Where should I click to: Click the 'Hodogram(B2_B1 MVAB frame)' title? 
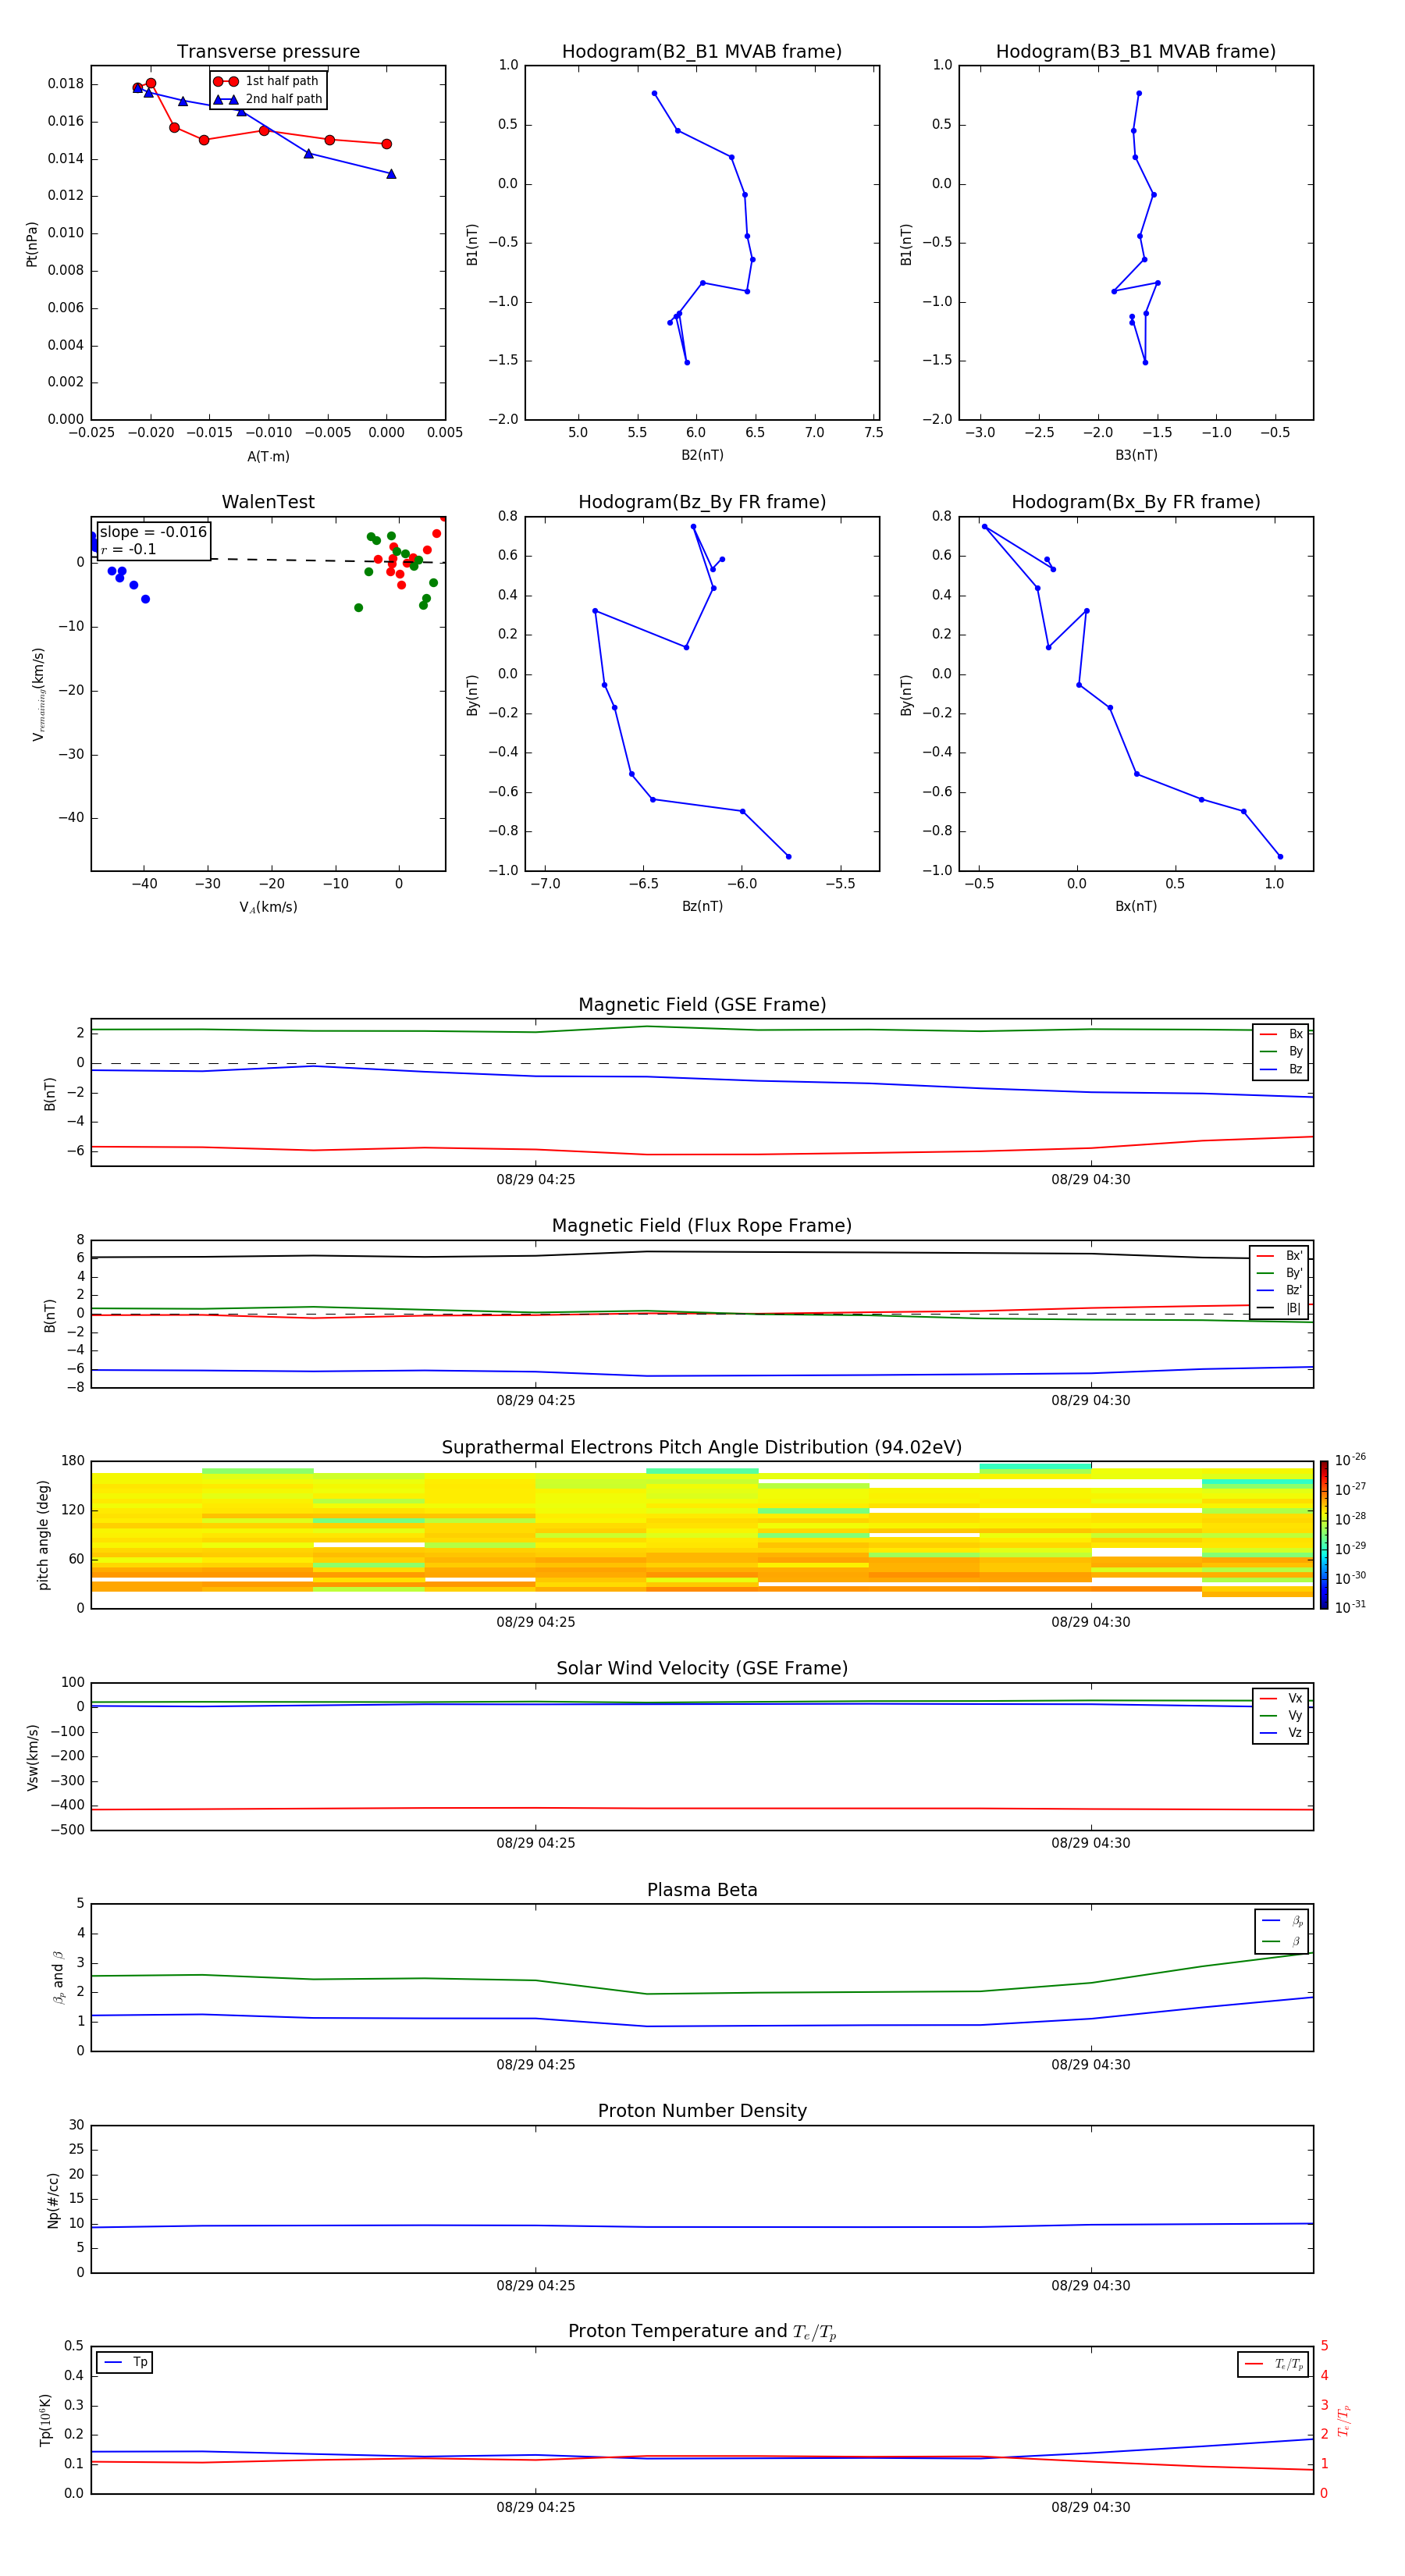[x=702, y=52]
